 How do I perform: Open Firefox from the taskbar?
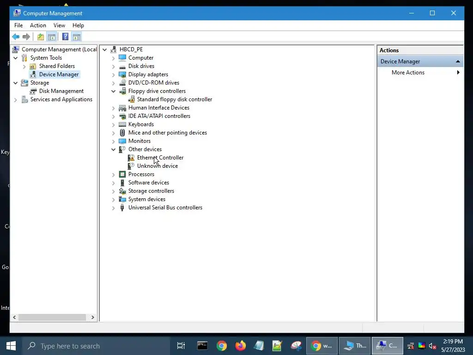(x=240, y=346)
